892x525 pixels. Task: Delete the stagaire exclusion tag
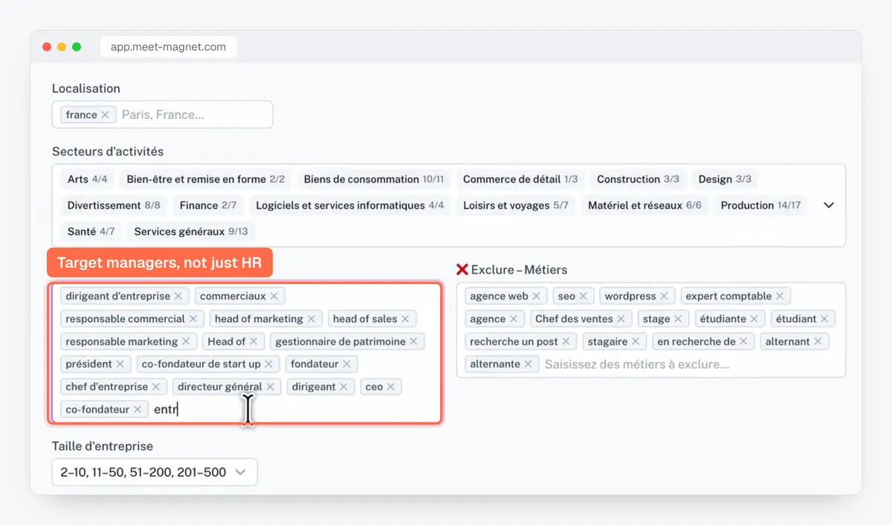click(636, 341)
